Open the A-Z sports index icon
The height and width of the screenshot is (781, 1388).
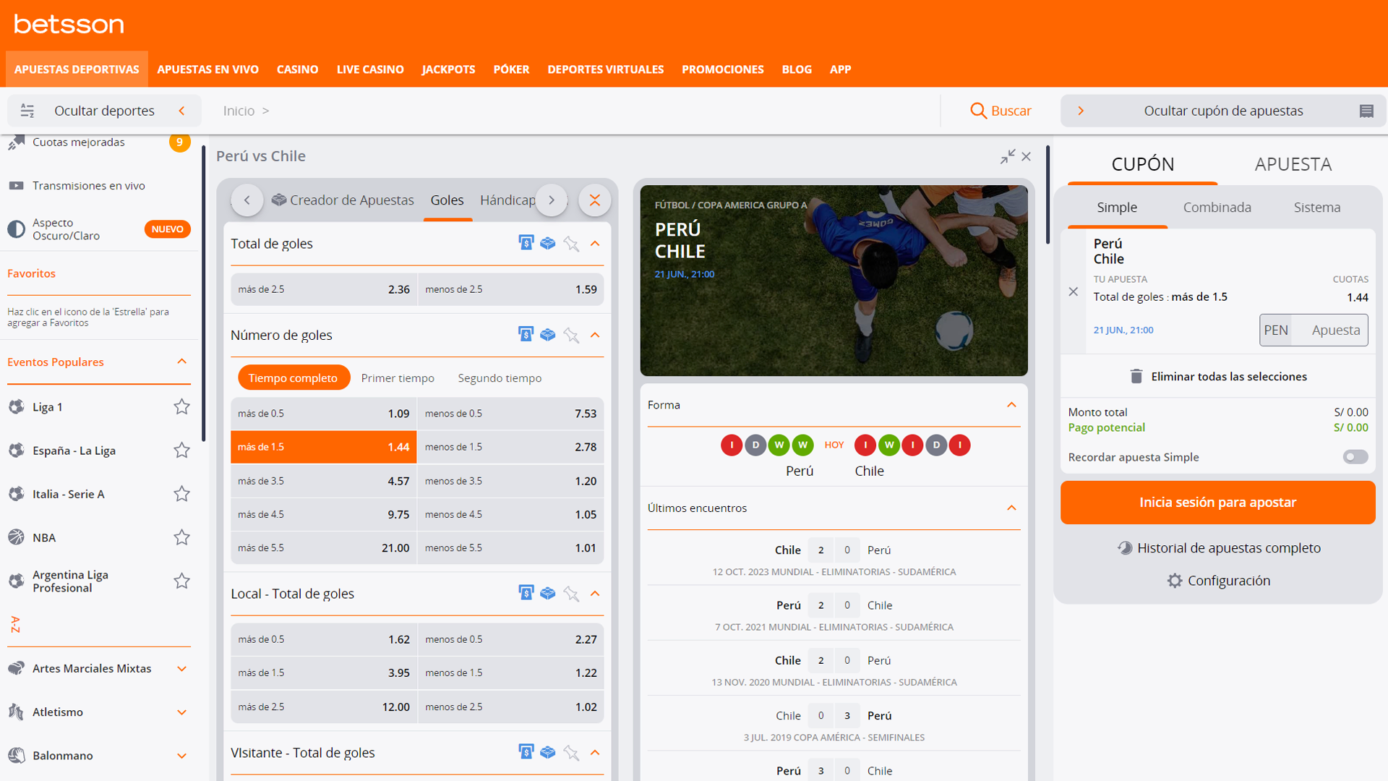point(15,624)
